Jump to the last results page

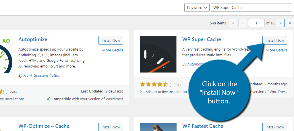tap(290, 23)
